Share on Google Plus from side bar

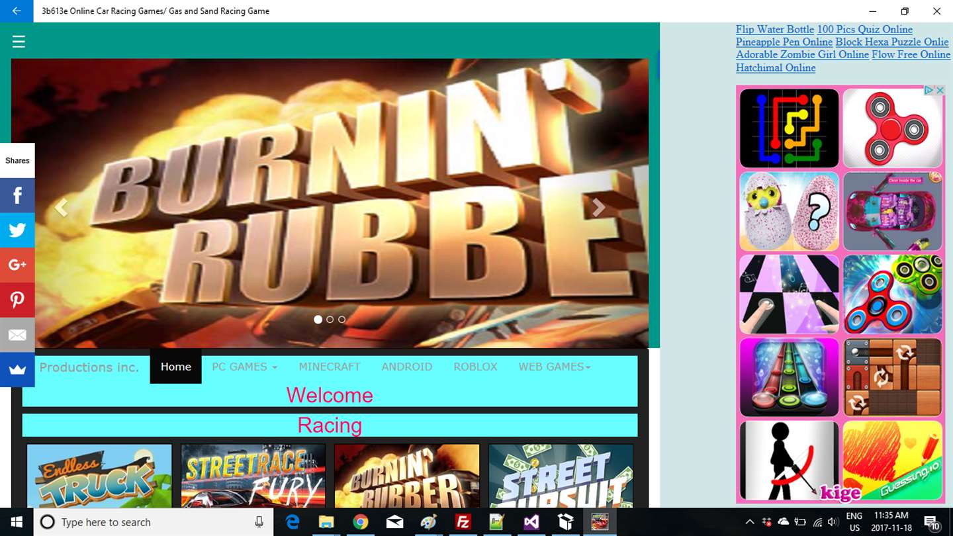tap(17, 265)
